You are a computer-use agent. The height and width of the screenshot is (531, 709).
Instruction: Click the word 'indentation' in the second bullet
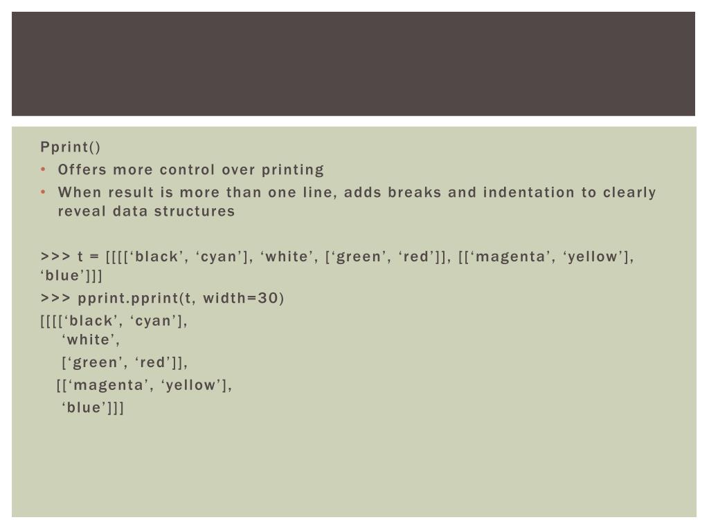pos(528,192)
